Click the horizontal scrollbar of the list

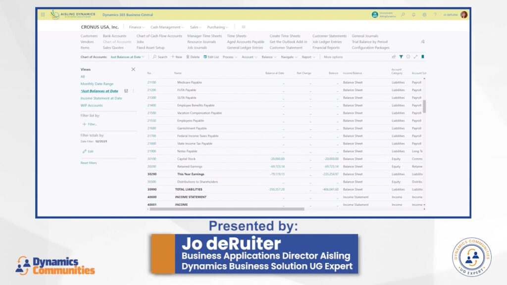pyautogui.click(x=227, y=209)
